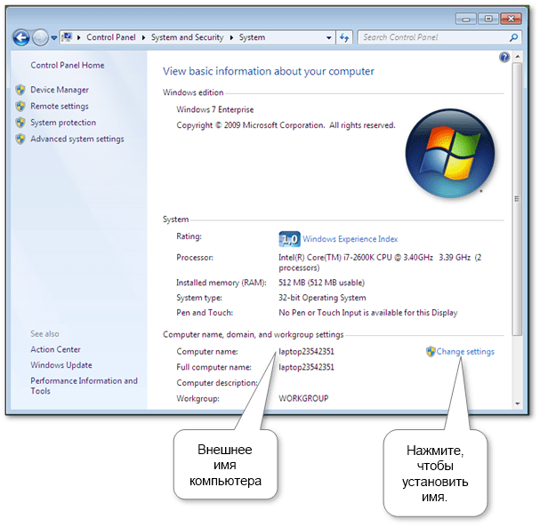Viewport: 540px width, 527px height.
Task: Open Windows Experience Index link
Action: (351, 239)
